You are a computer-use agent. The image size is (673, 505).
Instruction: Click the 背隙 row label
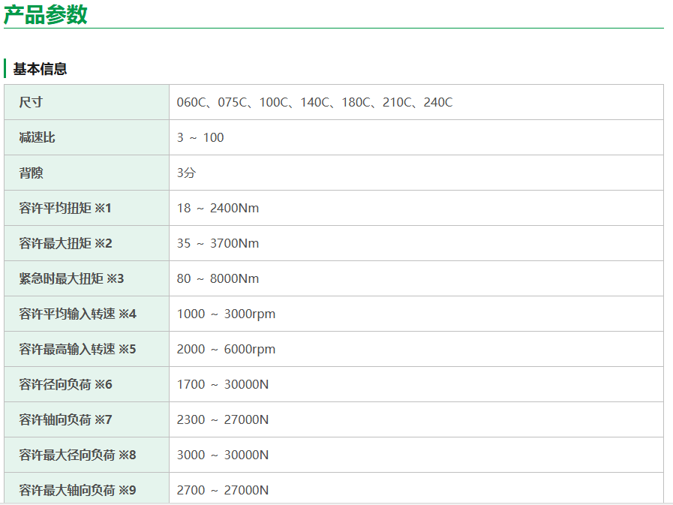(x=32, y=173)
